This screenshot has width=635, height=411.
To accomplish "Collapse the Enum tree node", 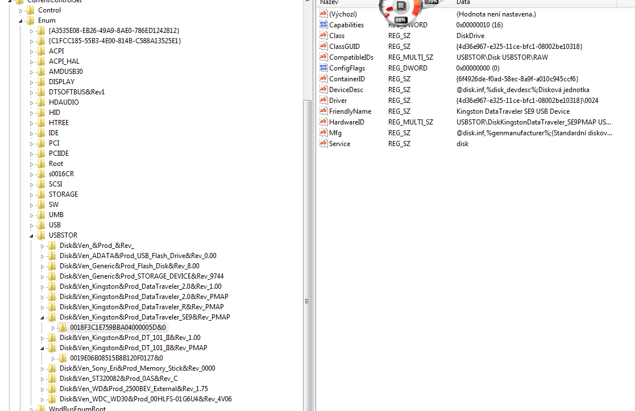I will click(20, 20).
